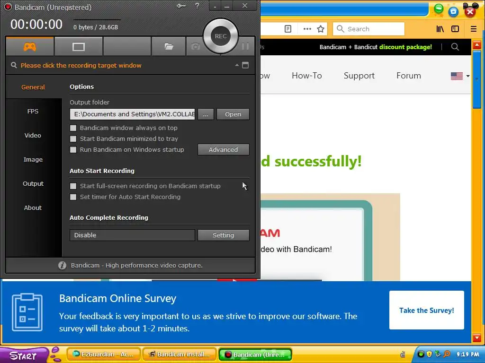Click the pause icon beside the REC button
485x363 pixels.
pyautogui.click(x=245, y=46)
